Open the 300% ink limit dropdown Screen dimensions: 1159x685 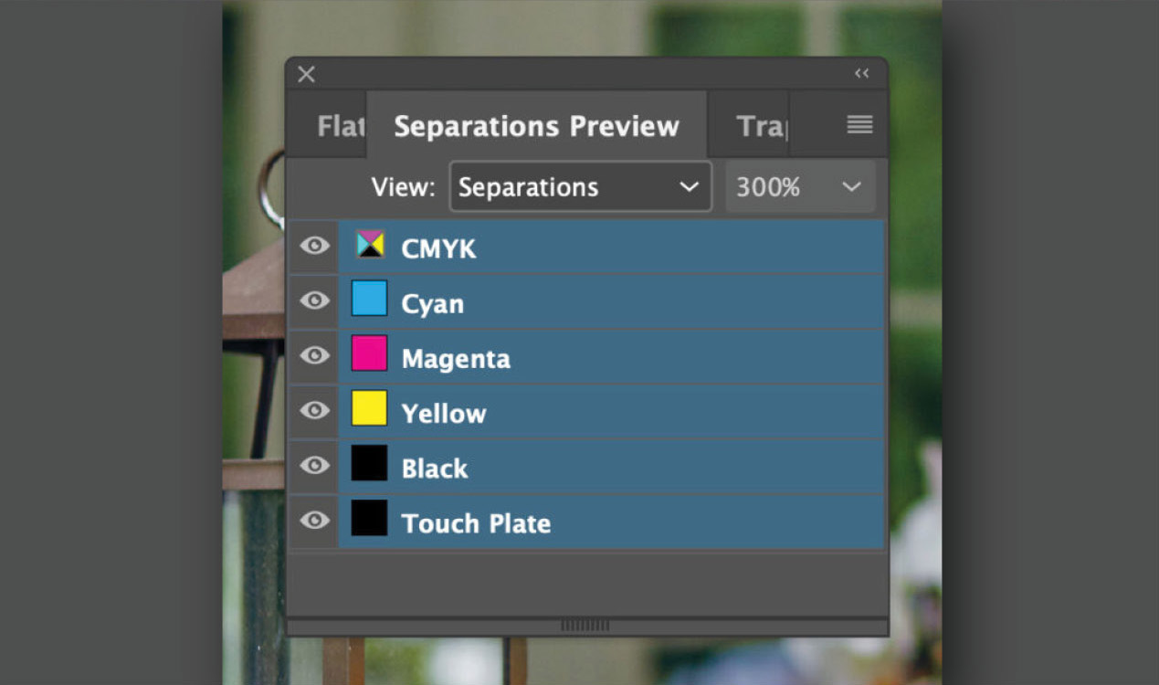coord(800,187)
